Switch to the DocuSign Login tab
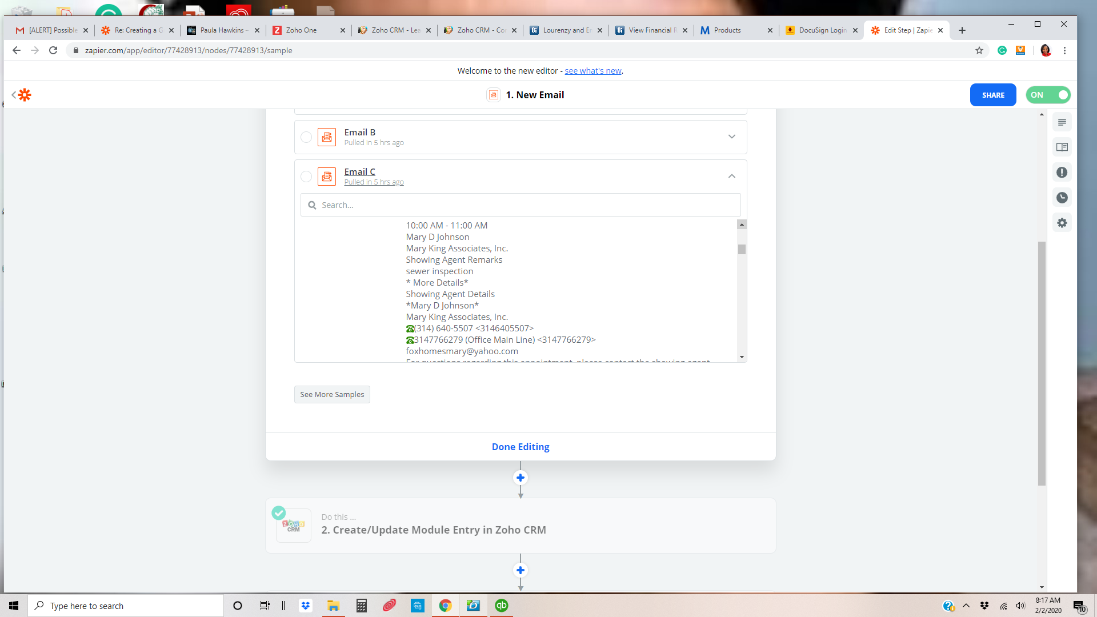This screenshot has width=1097, height=617. coord(822,30)
